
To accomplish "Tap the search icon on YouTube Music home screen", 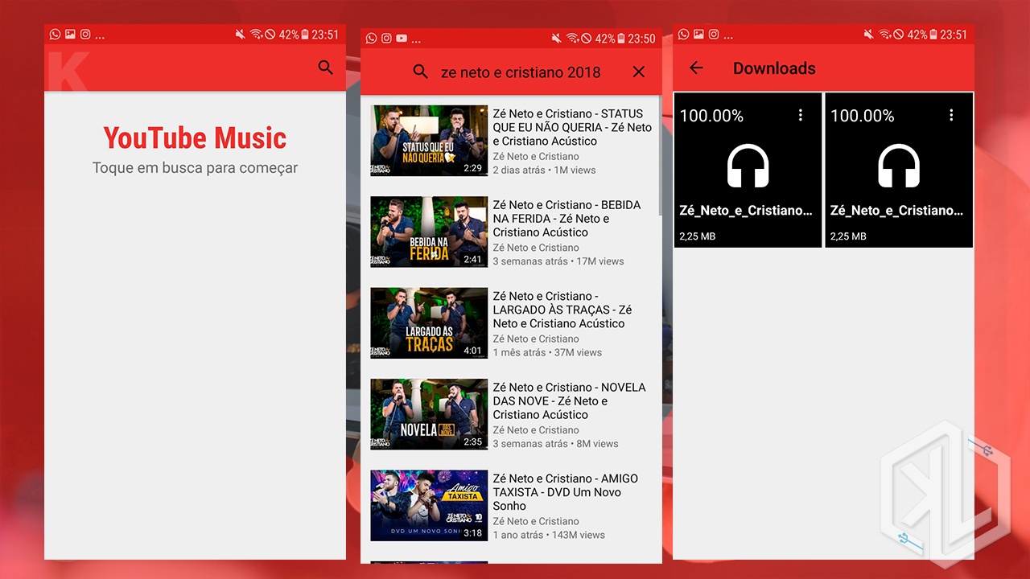I will pos(325,68).
